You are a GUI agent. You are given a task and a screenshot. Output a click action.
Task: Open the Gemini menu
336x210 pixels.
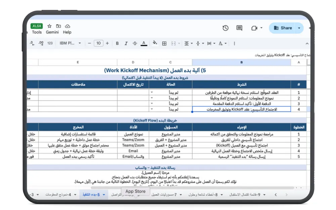(x=52, y=32)
